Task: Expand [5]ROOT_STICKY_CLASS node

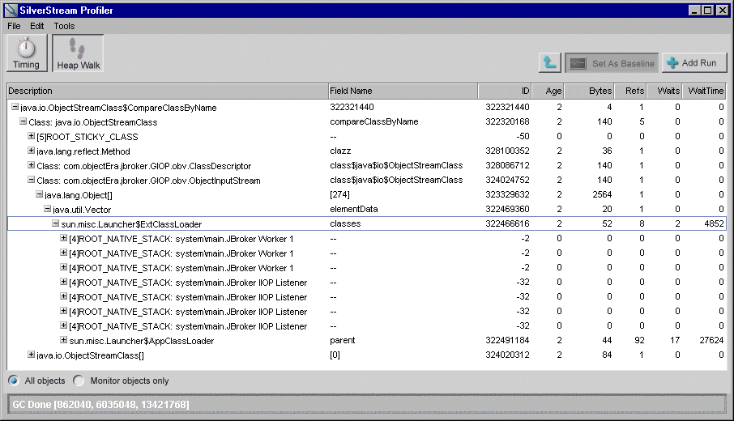Action: tap(31, 136)
